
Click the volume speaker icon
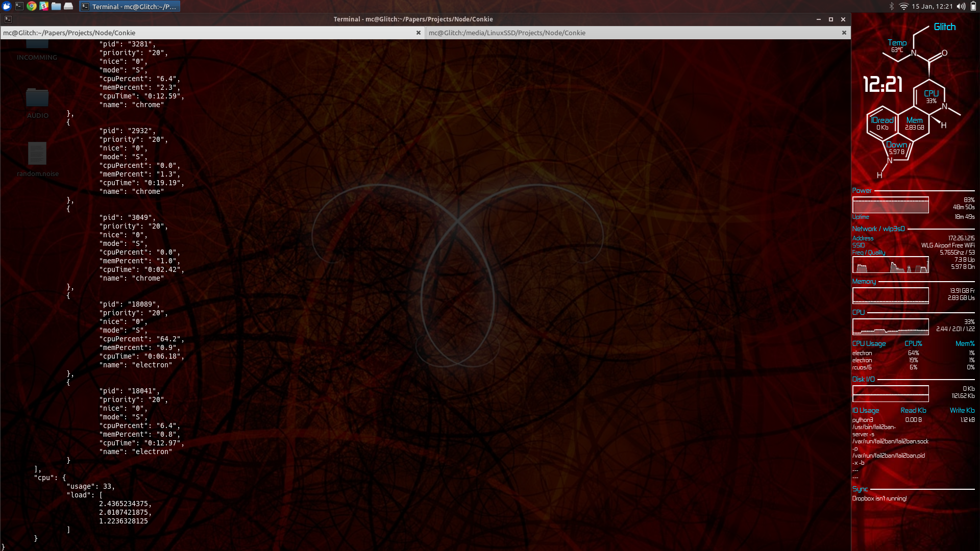tap(961, 6)
